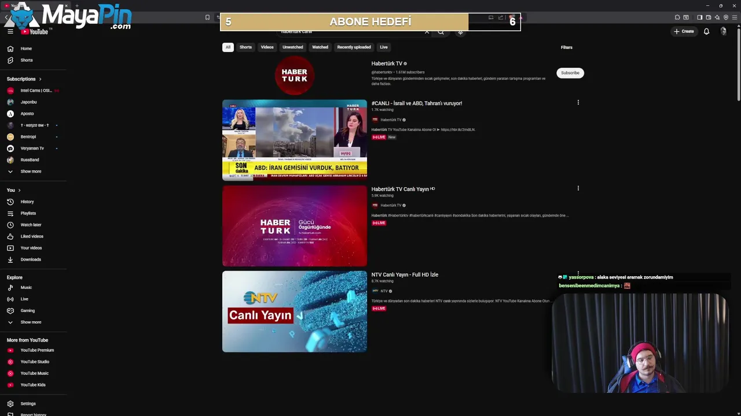Image resolution: width=741 pixels, height=416 pixels.
Task: Start voice search with microphone icon
Action: (x=460, y=32)
